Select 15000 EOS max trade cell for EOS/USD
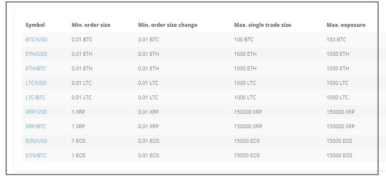This screenshot has height=176, width=386. [247, 141]
